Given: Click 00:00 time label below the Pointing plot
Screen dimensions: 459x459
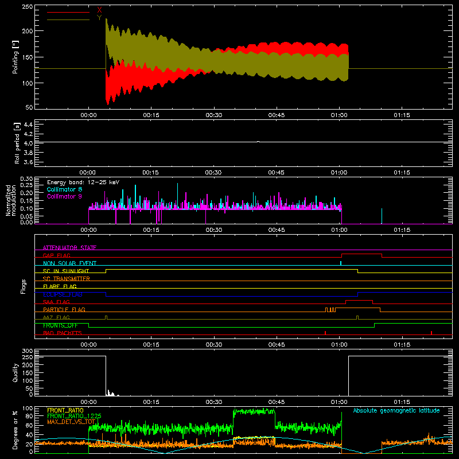Looking at the screenshot, I should (x=88, y=115).
